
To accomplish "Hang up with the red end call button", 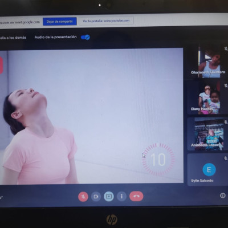I will point(136,196).
